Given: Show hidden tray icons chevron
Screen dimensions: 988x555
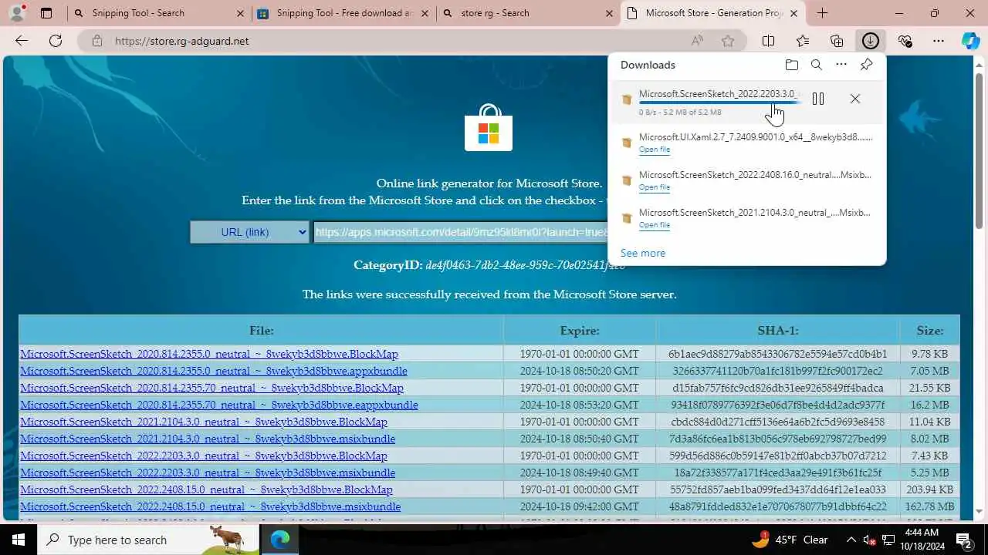Looking at the screenshot, I should coord(851,540).
